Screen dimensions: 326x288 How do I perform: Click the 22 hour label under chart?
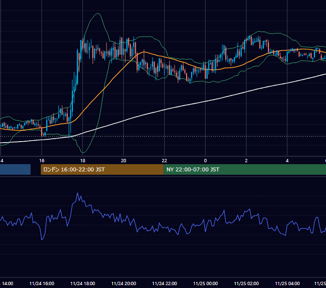point(164,161)
